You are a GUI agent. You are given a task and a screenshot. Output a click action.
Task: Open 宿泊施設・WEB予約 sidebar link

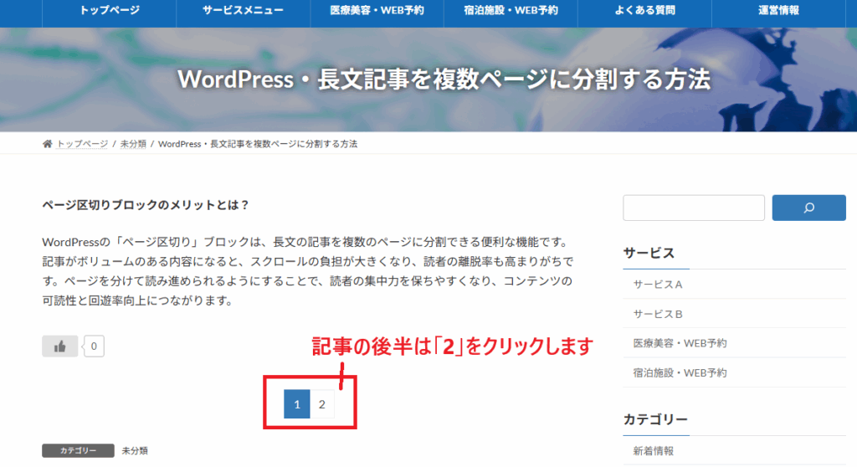680,373
